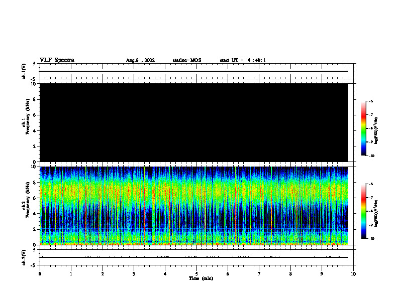This screenshot has width=398, height=307.
Task: Click the time axis tick label "3"
Action: (x=134, y=274)
